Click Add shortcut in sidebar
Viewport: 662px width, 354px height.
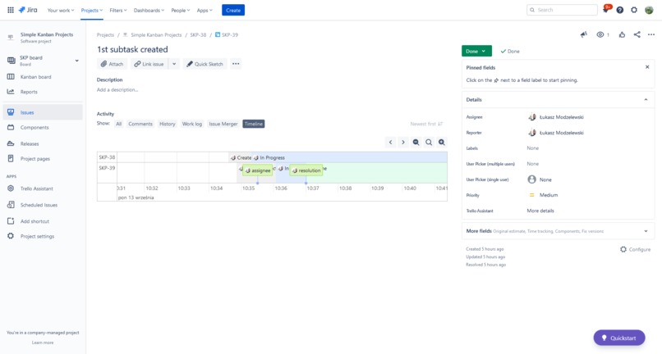pyautogui.click(x=42, y=221)
